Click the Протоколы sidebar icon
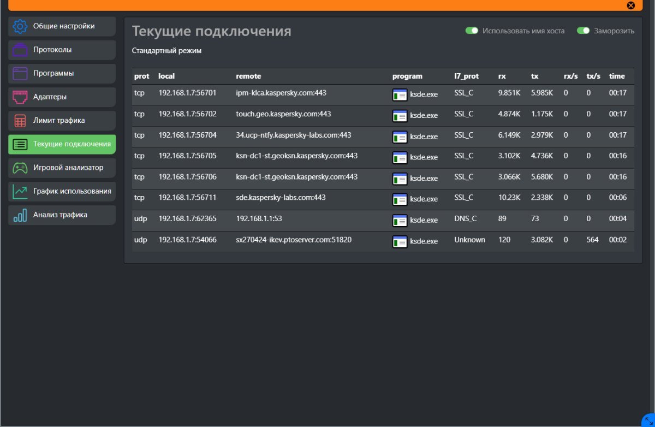 point(20,50)
